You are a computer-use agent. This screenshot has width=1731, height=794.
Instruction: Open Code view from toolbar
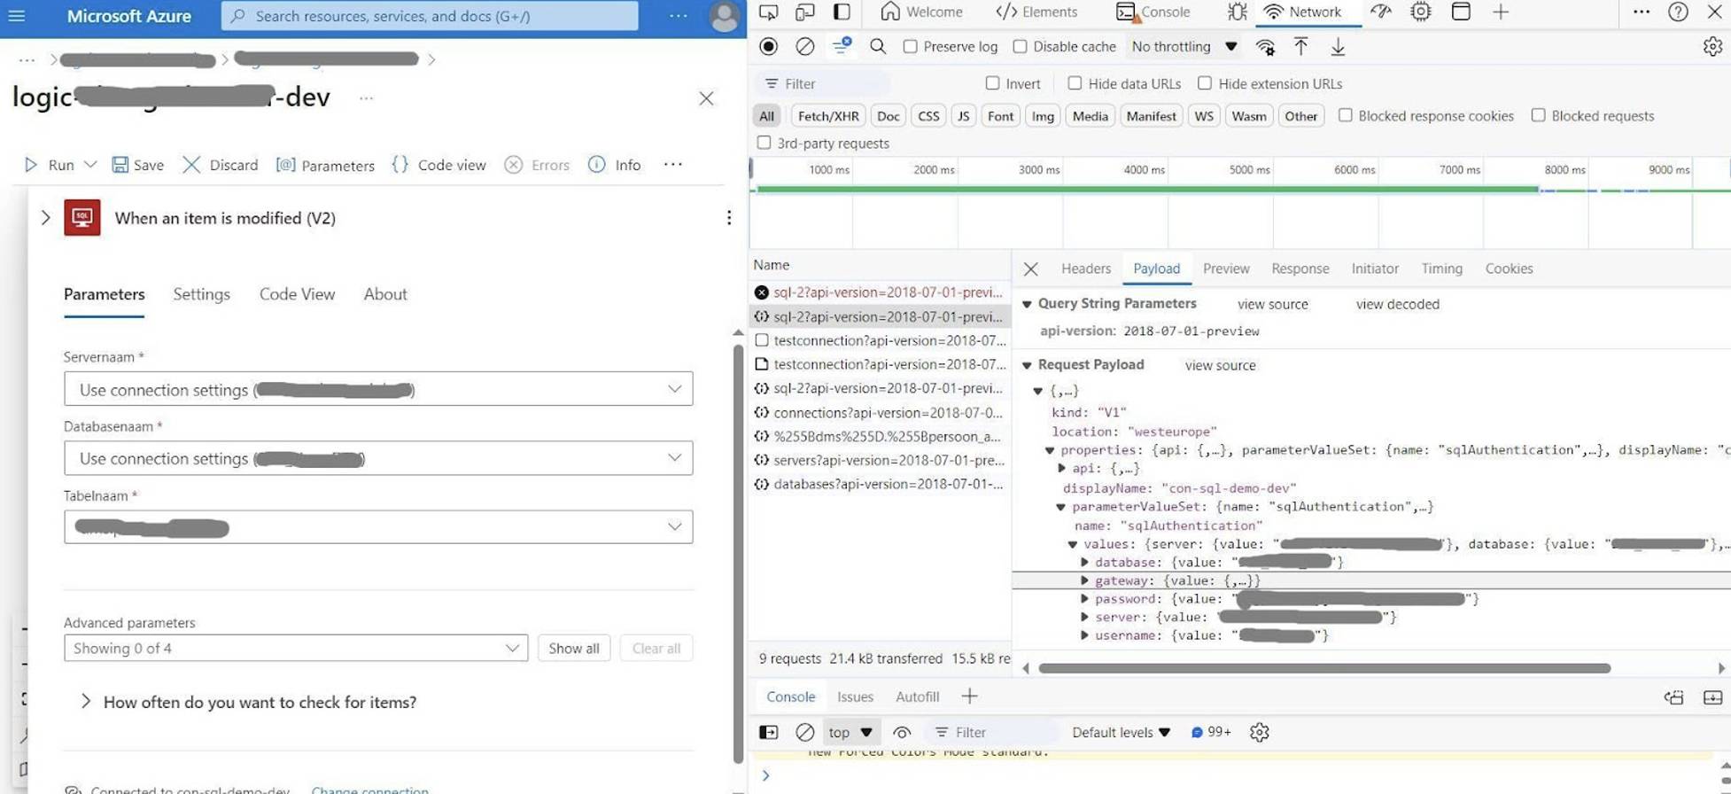pyautogui.click(x=439, y=165)
